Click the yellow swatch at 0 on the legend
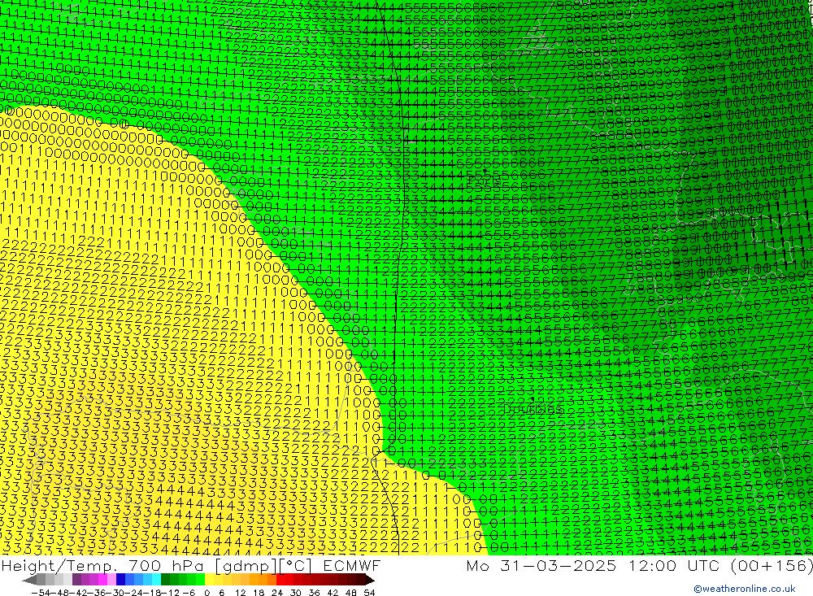 (209, 580)
